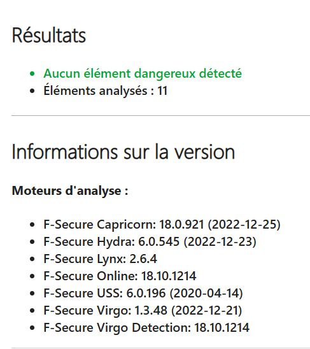Click the 'Éléments analysés : 11' line
This screenshot has height=349, width=310.
click(x=105, y=91)
